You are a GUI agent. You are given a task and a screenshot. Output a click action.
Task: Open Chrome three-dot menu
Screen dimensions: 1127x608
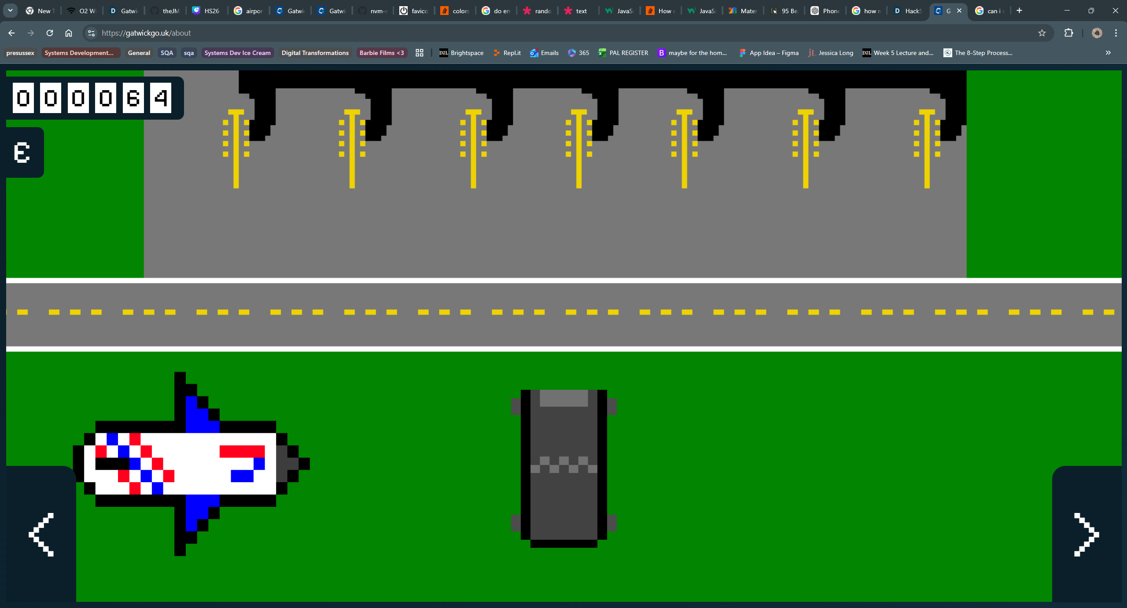[1116, 33]
